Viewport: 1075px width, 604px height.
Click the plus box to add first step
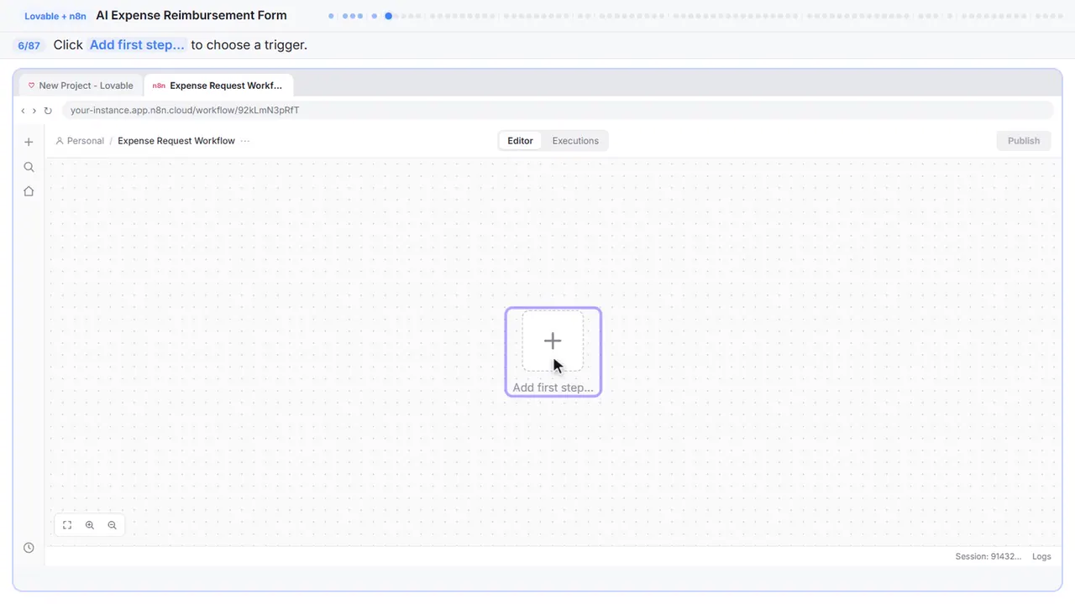[553, 341]
